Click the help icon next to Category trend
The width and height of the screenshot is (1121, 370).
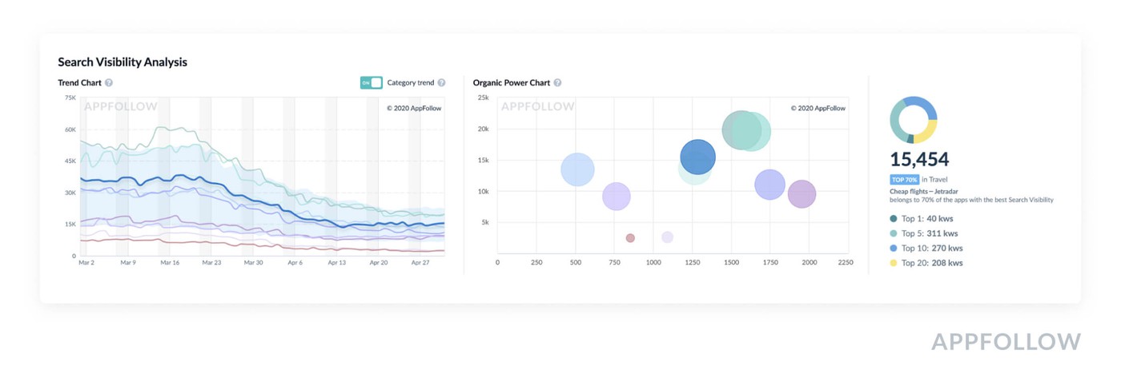pos(441,82)
